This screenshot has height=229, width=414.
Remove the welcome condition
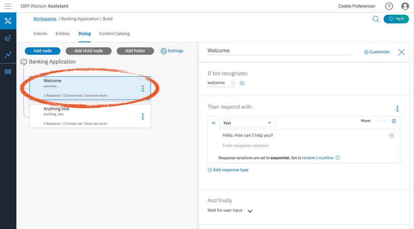coord(233,83)
